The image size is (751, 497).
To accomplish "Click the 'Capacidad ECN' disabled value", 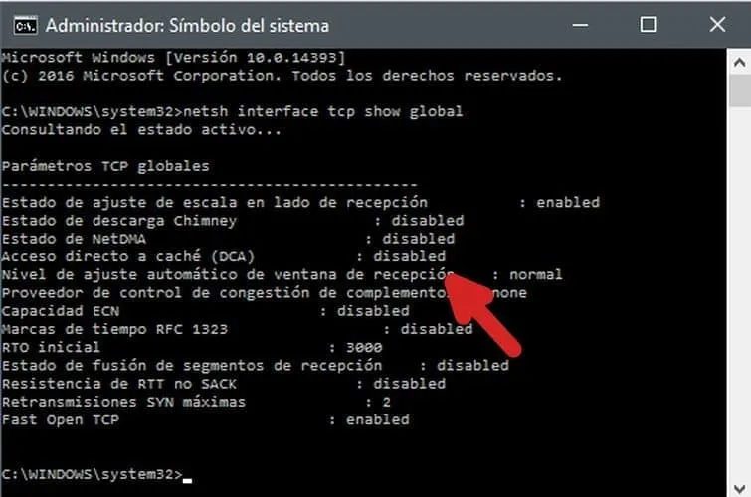I will tap(373, 311).
